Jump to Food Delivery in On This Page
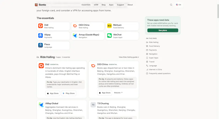219x119 pixels. point(154,46)
